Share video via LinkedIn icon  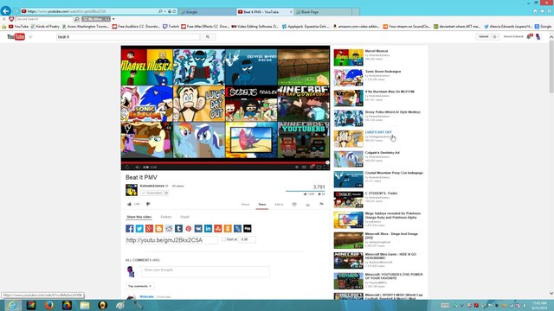(208, 228)
